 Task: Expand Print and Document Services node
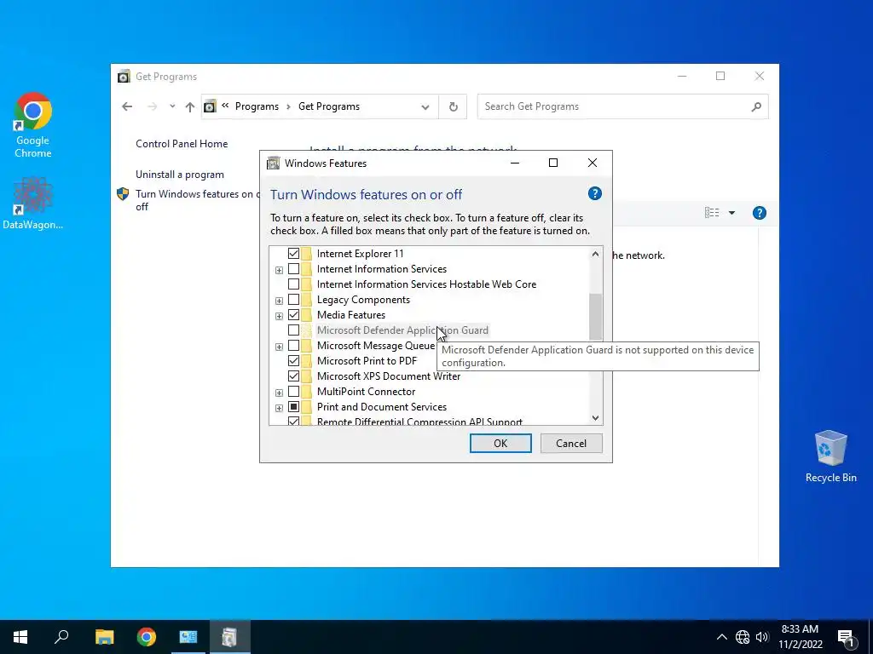click(279, 408)
